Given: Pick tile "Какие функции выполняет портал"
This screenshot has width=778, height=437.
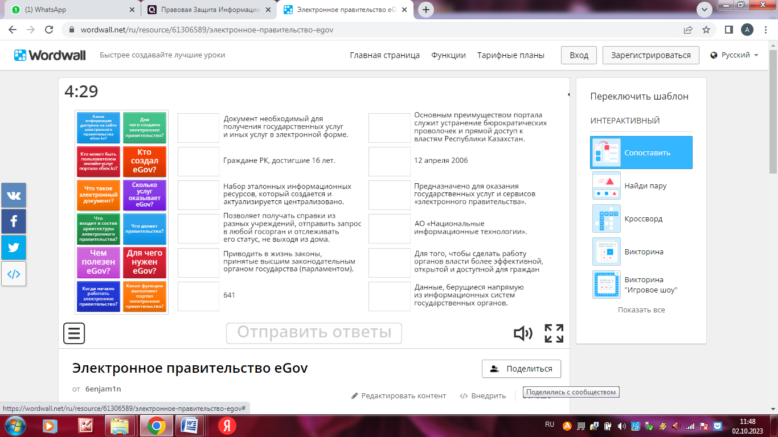Looking at the screenshot, I should [x=145, y=296].
